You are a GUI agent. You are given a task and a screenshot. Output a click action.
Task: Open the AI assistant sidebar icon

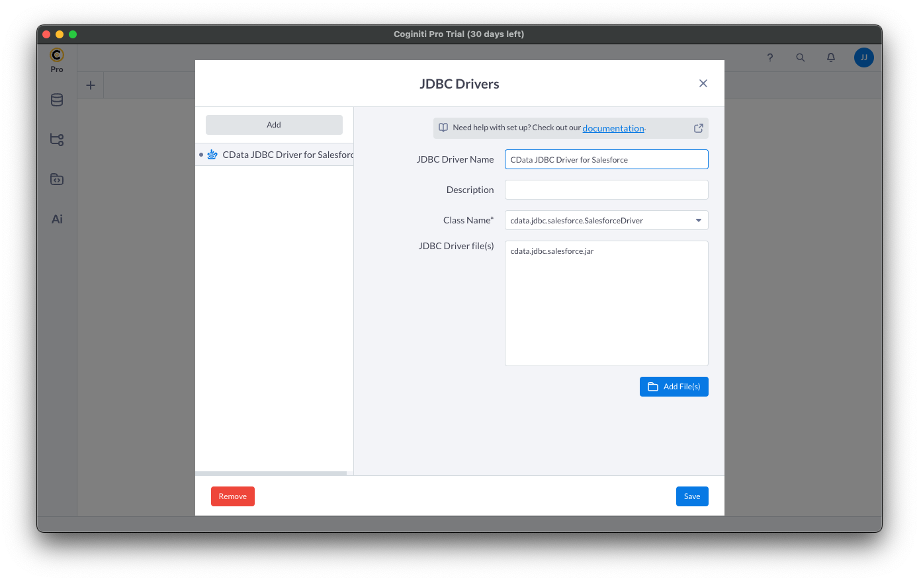[57, 219]
